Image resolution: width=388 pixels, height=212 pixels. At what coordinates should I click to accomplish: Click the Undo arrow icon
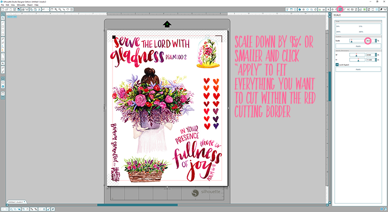point(44,9)
